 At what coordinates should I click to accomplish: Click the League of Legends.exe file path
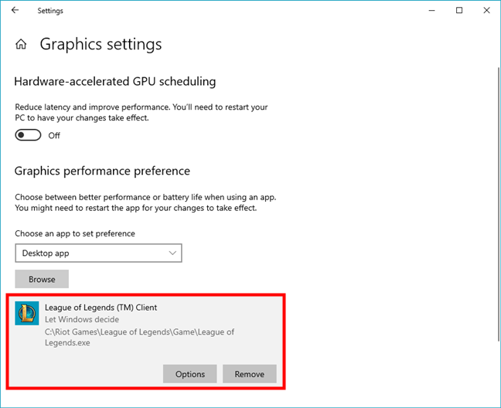point(139,337)
